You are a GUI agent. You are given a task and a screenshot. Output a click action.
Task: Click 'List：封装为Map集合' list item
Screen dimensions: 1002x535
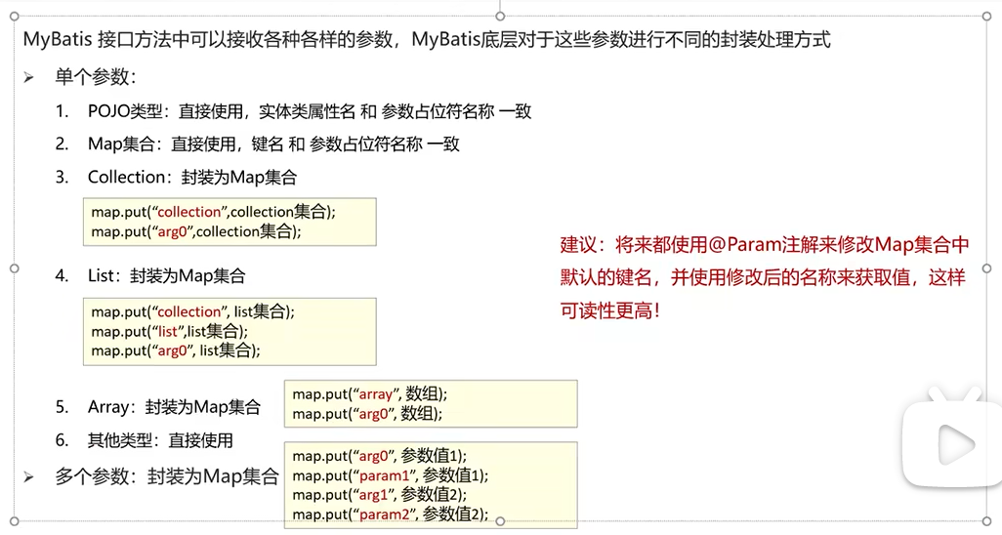167,276
